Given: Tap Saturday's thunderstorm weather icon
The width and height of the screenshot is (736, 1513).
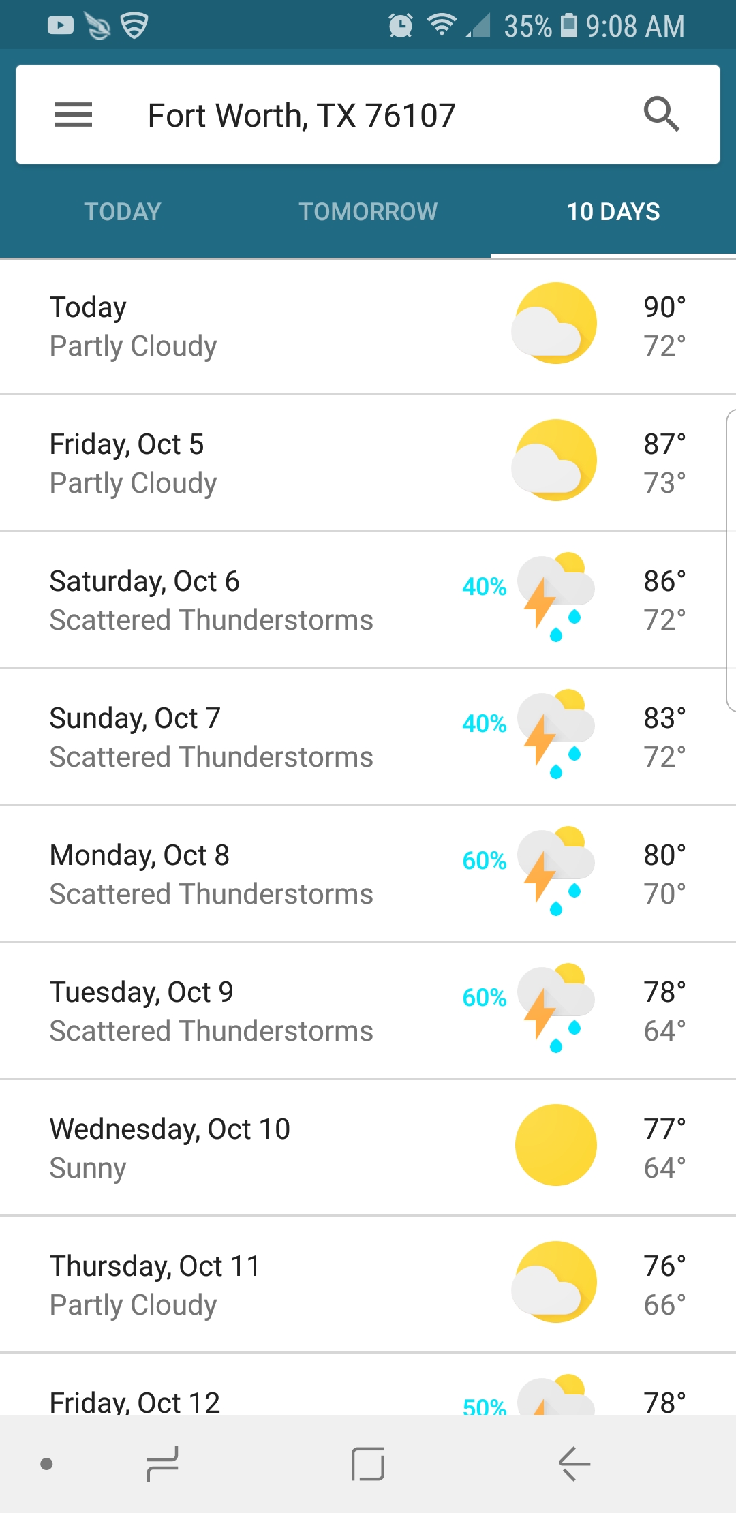Looking at the screenshot, I should pos(555,598).
